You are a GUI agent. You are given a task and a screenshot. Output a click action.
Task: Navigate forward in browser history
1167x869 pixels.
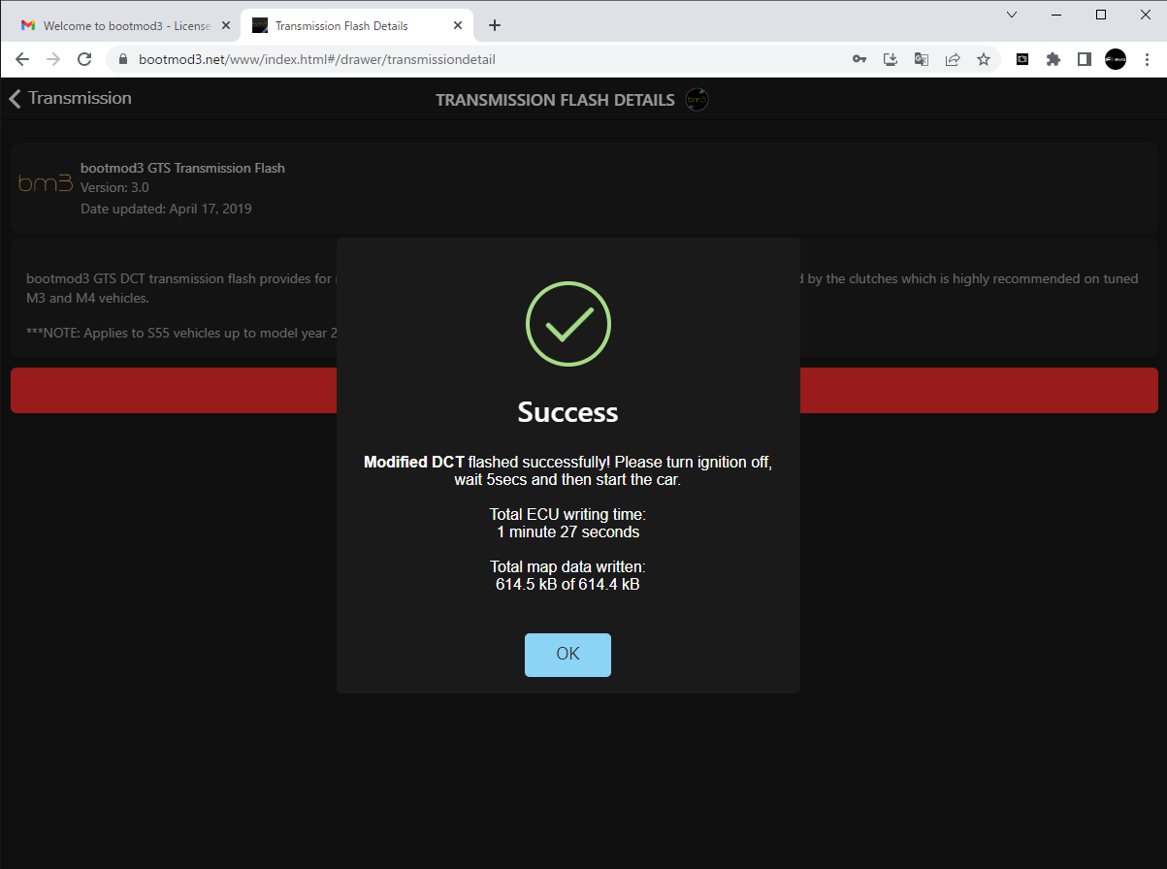(53, 59)
